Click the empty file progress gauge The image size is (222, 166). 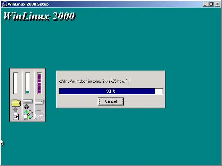pos(16,83)
